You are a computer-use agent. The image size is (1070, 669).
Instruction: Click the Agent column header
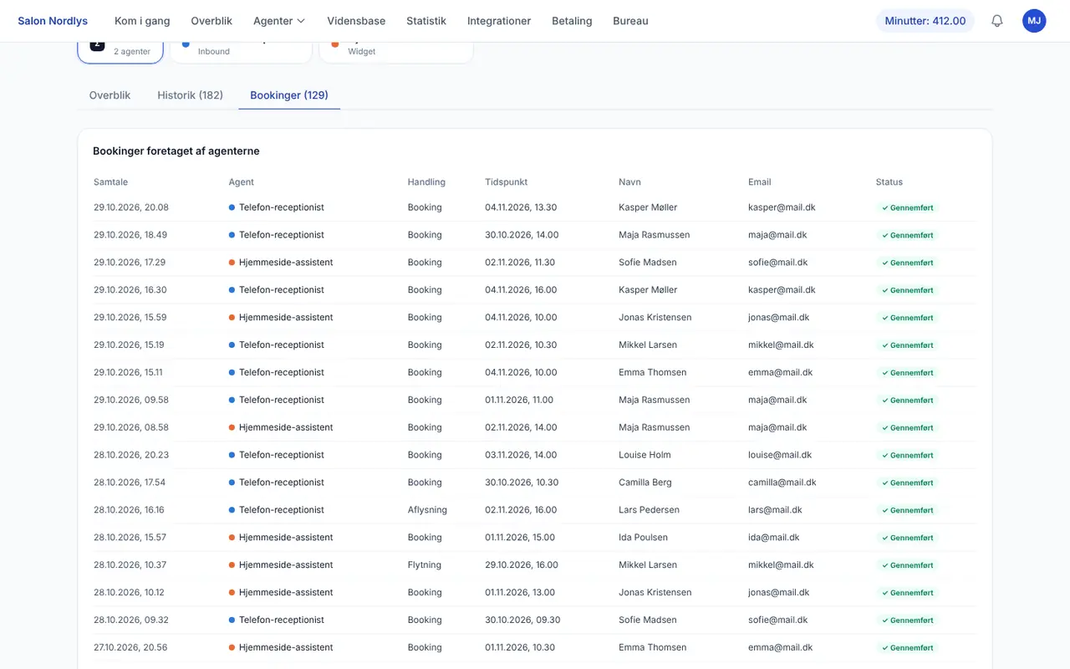pyautogui.click(x=242, y=181)
